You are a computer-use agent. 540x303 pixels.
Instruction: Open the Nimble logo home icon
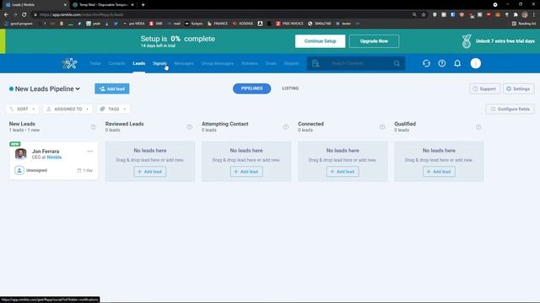(x=69, y=64)
